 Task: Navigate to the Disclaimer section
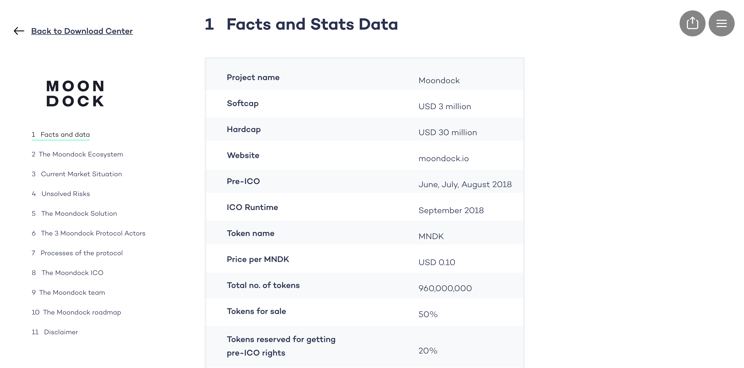[x=55, y=332]
